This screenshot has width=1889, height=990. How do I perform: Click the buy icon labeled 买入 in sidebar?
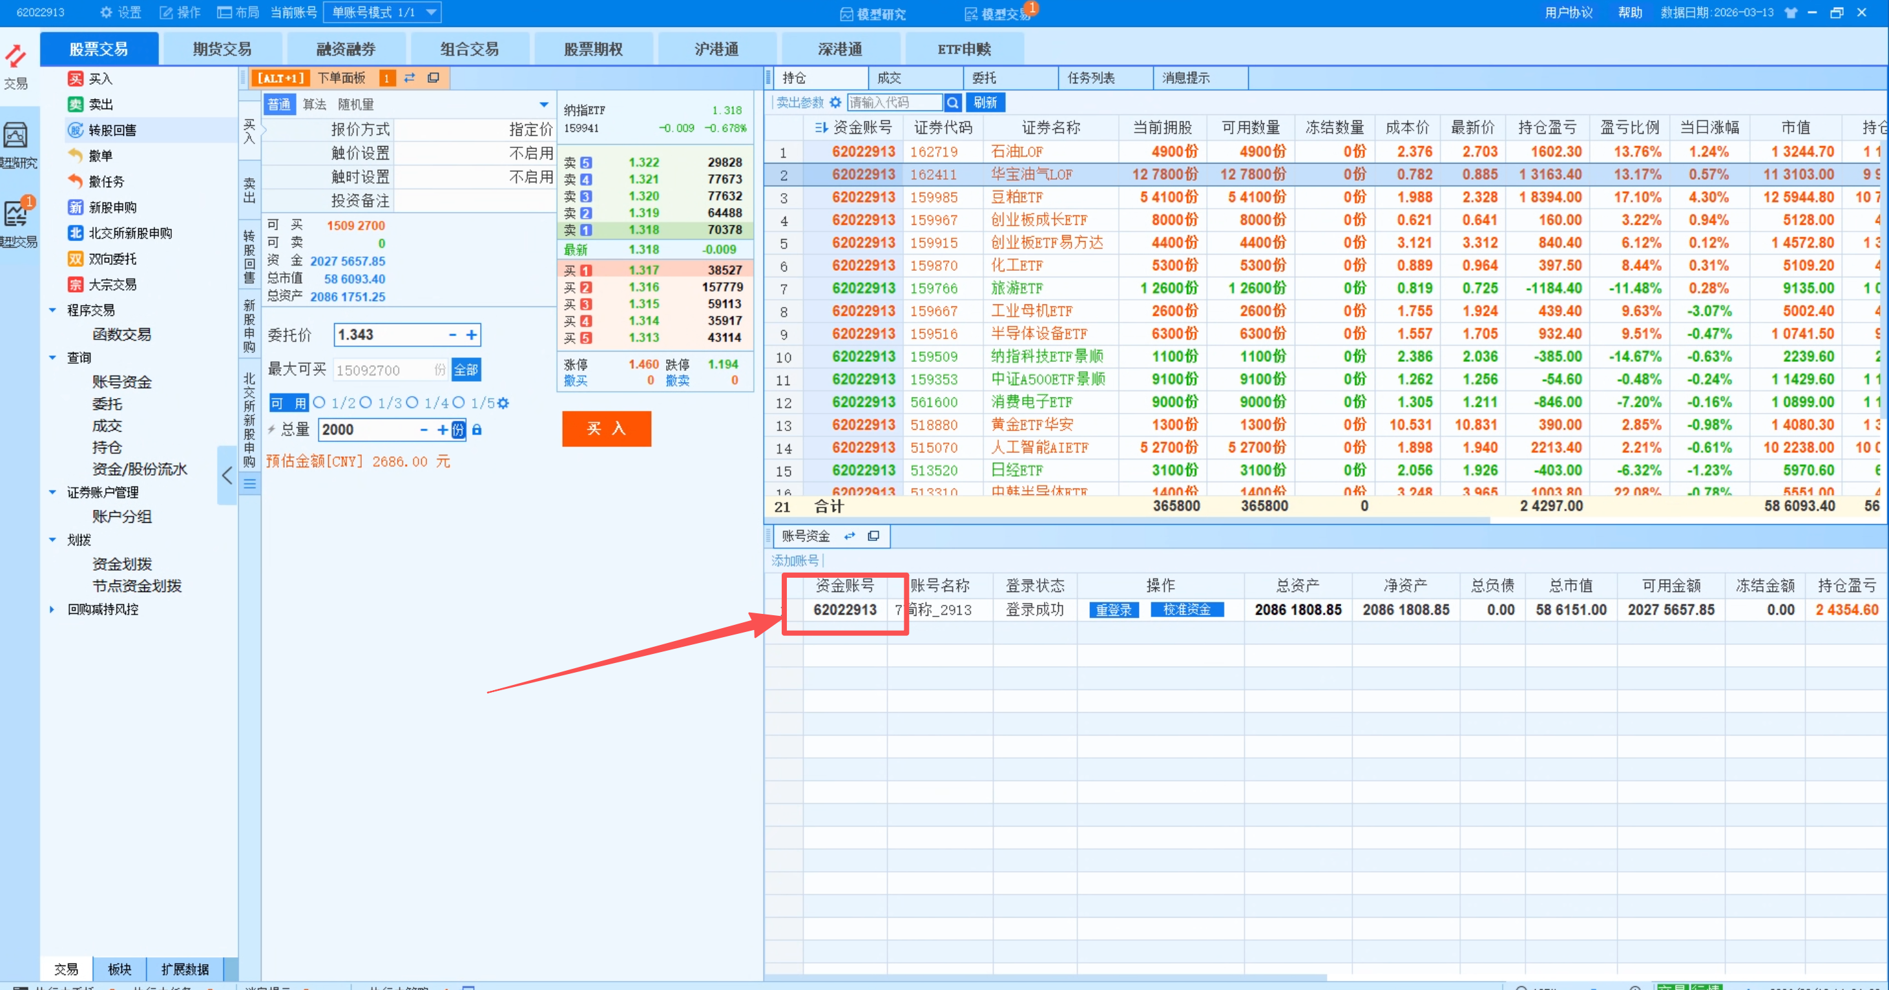click(x=76, y=78)
